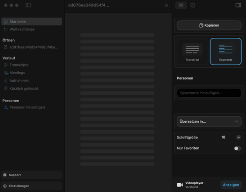
Task: Toggle the left sidebar icon
Action: (28, 5)
